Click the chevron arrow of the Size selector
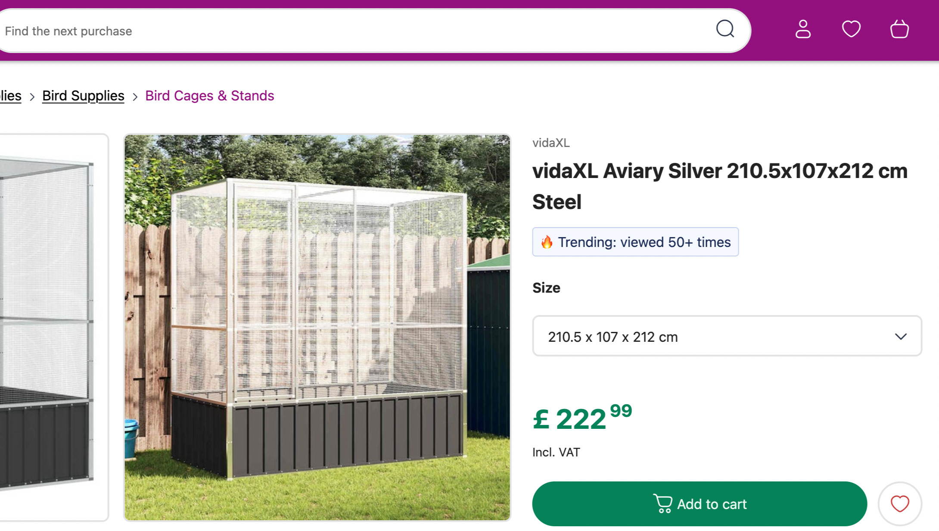 pos(901,336)
